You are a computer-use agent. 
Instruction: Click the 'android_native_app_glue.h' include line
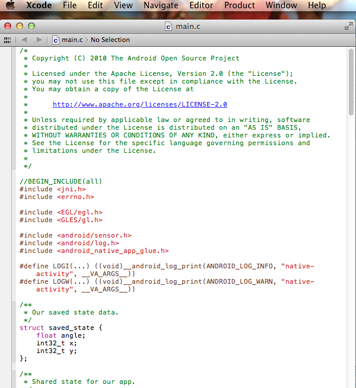tap(94, 251)
